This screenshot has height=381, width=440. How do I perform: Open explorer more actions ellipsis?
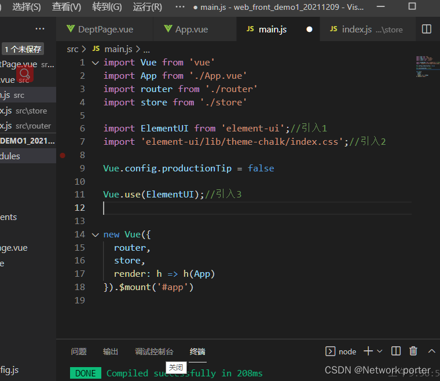pos(40,28)
